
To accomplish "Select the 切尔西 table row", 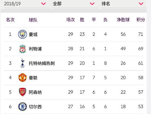I will click(74, 106).
